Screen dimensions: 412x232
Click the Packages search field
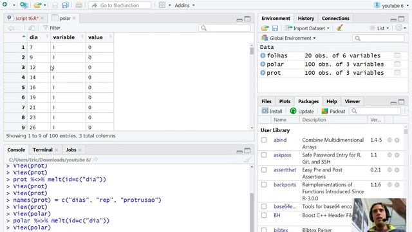[x=375, y=111]
